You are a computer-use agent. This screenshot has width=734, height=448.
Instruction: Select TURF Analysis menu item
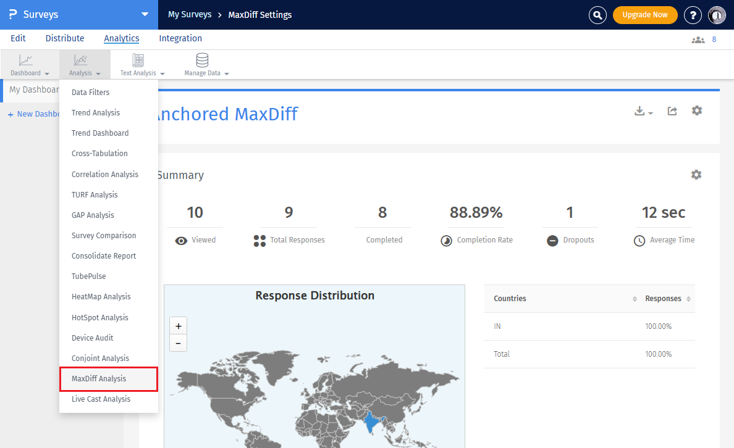click(95, 195)
